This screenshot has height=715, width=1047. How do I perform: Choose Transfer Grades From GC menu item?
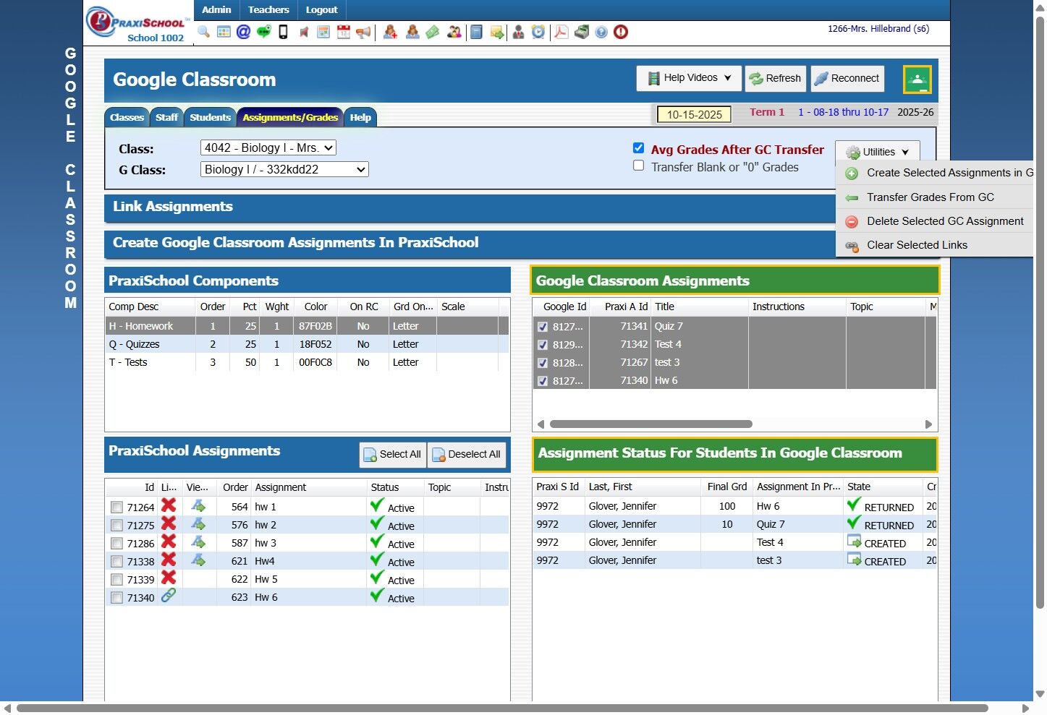coord(930,197)
